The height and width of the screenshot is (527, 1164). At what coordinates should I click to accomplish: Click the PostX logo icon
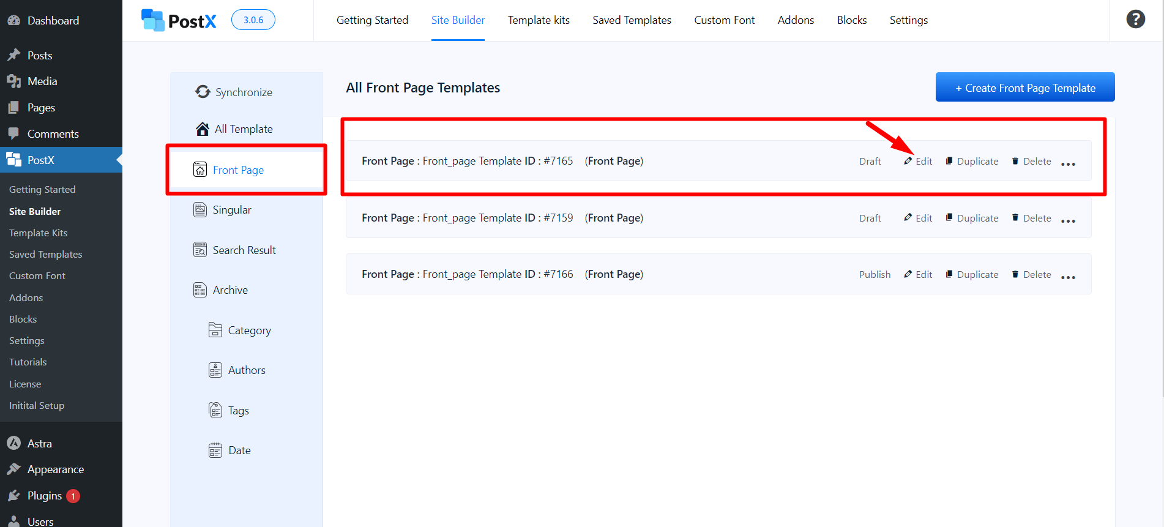tap(153, 20)
